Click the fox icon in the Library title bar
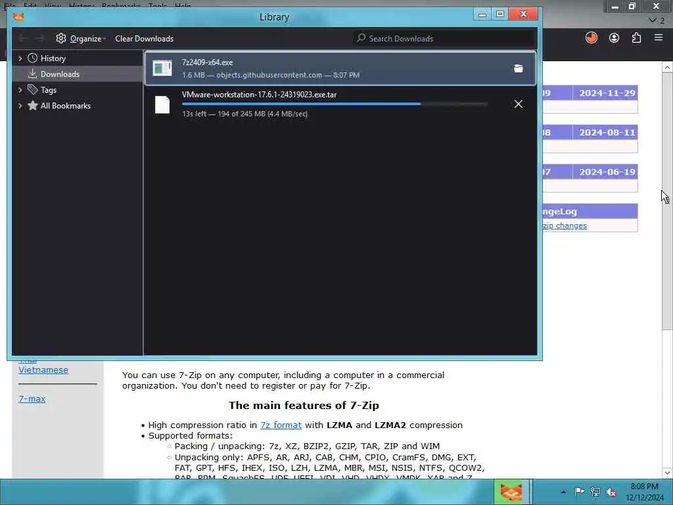The height and width of the screenshot is (505, 673). [18, 17]
